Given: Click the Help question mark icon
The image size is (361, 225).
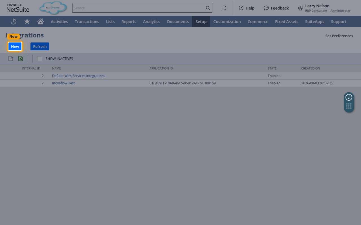Looking at the screenshot, I should (x=241, y=8).
